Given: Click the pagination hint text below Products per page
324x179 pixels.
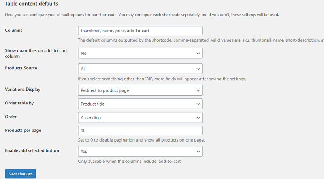Looking at the screenshot, I should point(141,140).
